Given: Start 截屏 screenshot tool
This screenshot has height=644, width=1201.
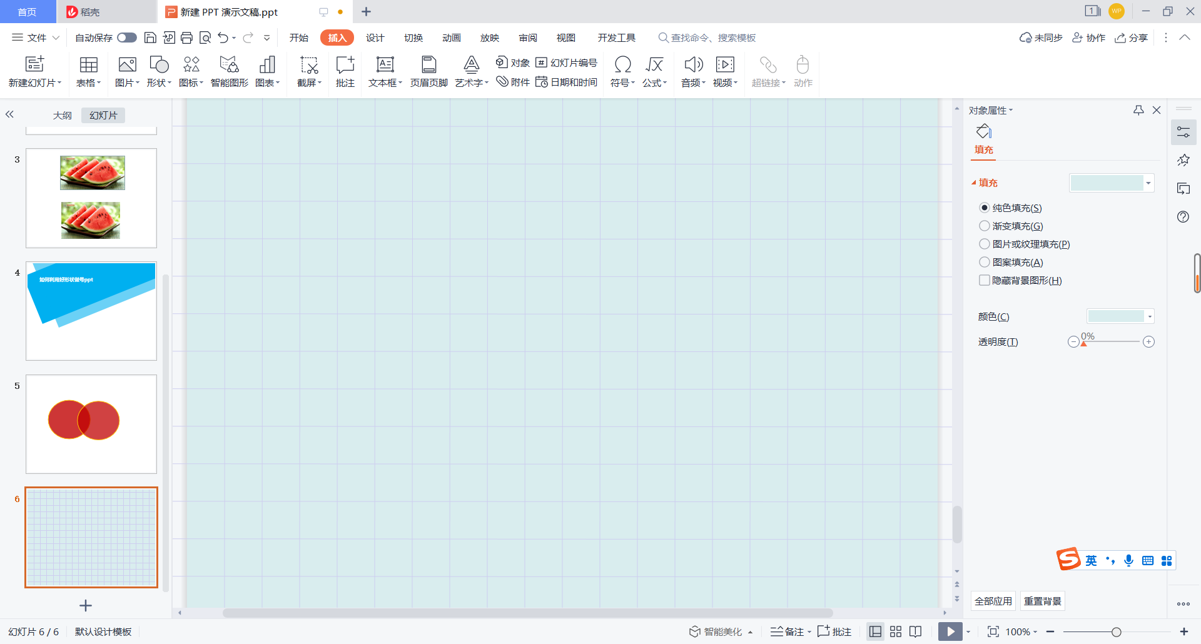Looking at the screenshot, I should [309, 72].
